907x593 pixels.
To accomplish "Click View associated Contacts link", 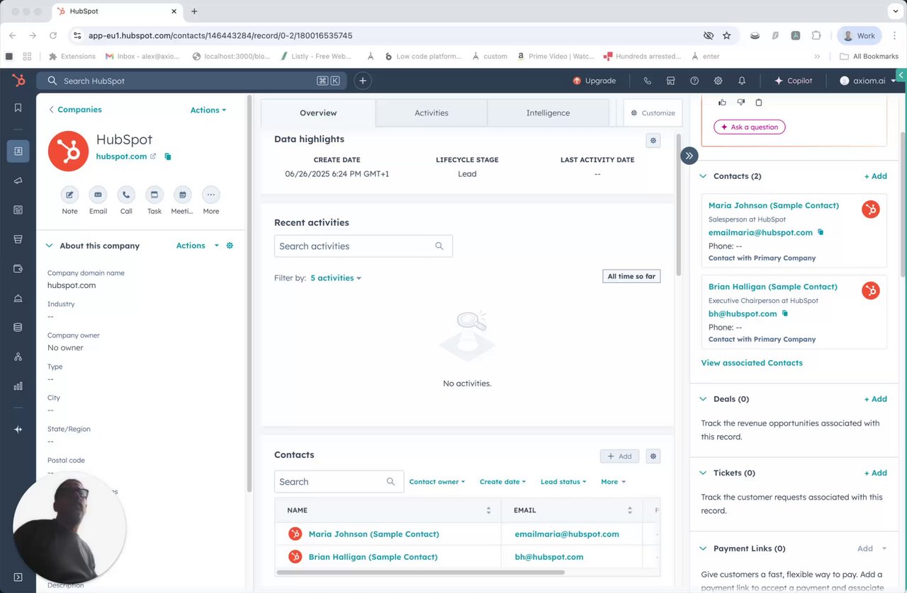I will point(752,363).
